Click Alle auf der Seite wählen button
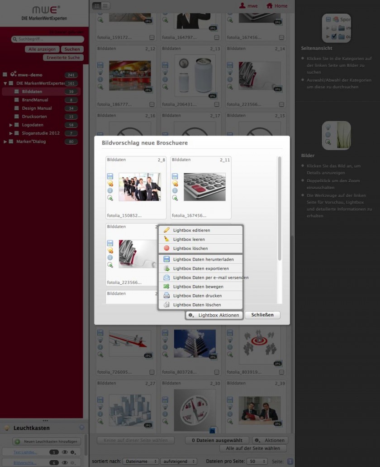 (253, 448)
